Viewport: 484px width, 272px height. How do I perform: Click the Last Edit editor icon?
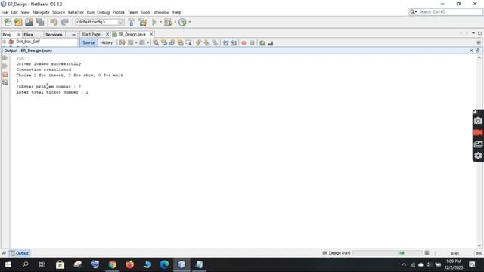click(x=123, y=43)
